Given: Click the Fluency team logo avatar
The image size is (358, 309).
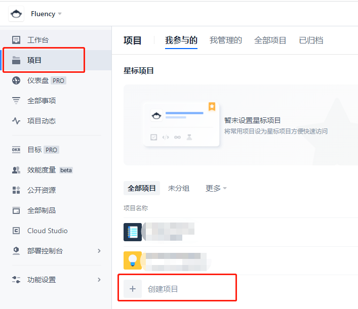Looking at the screenshot, I should point(16,14).
